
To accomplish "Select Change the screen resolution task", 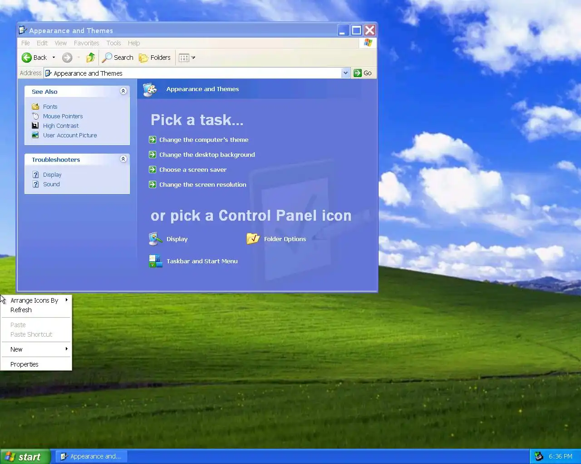I will tap(203, 184).
